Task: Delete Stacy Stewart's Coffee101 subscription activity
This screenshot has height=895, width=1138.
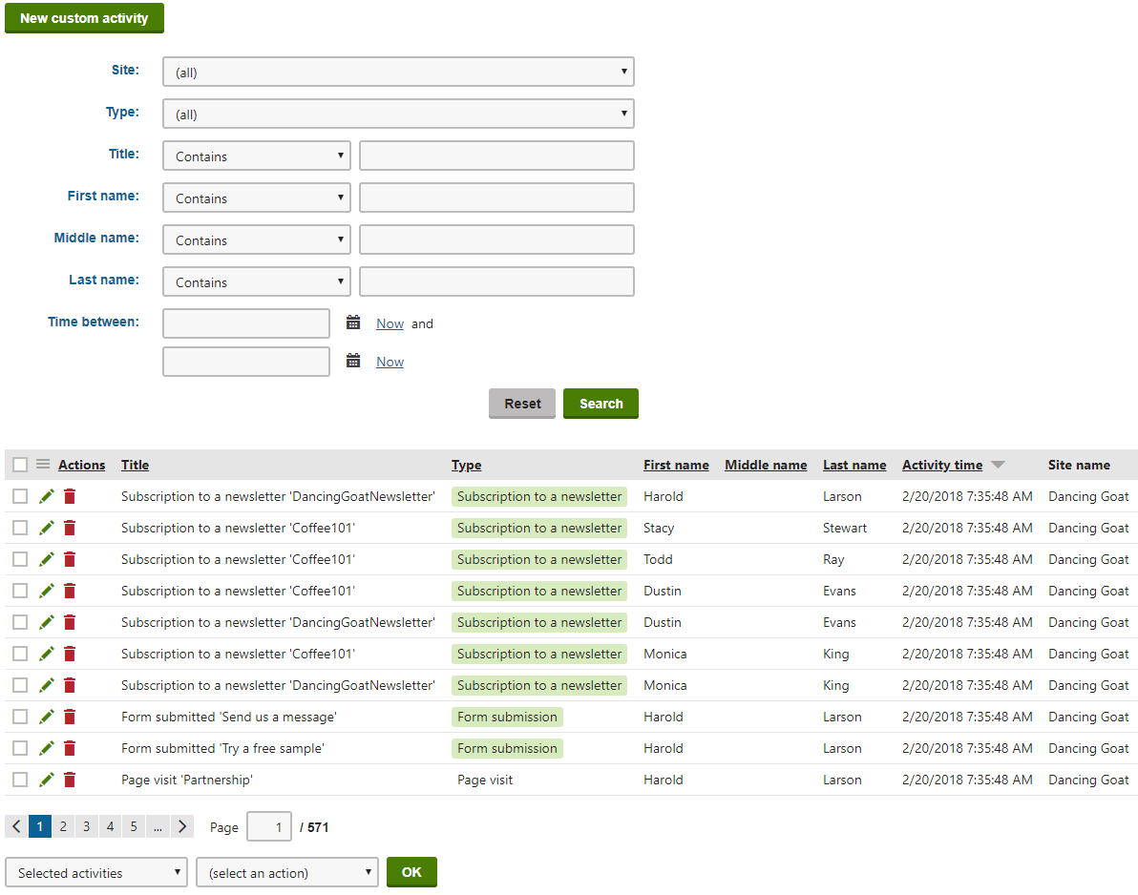Action: [70, 528]
